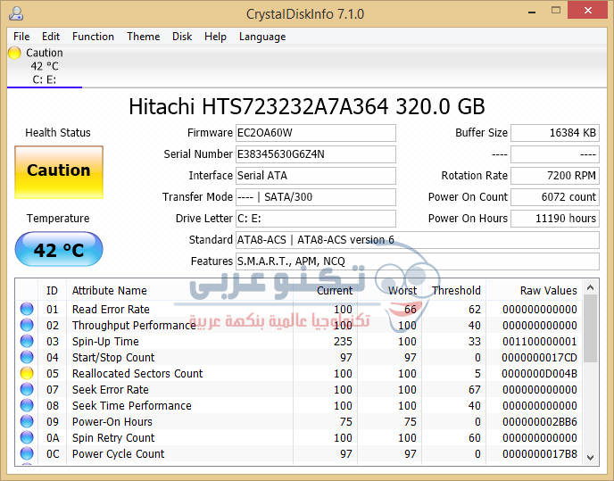The width and height of the screenshot is (614, 481).
Task: Click the Standard field ATA8-ACS
Action: (418, 240)
